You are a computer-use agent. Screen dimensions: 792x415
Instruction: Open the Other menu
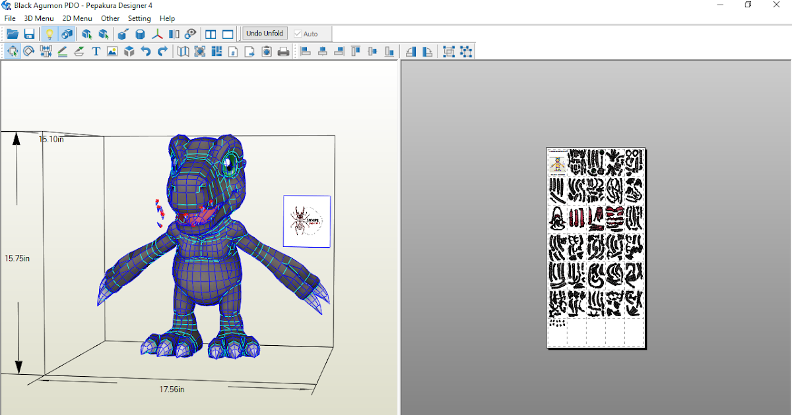[110, 18]
